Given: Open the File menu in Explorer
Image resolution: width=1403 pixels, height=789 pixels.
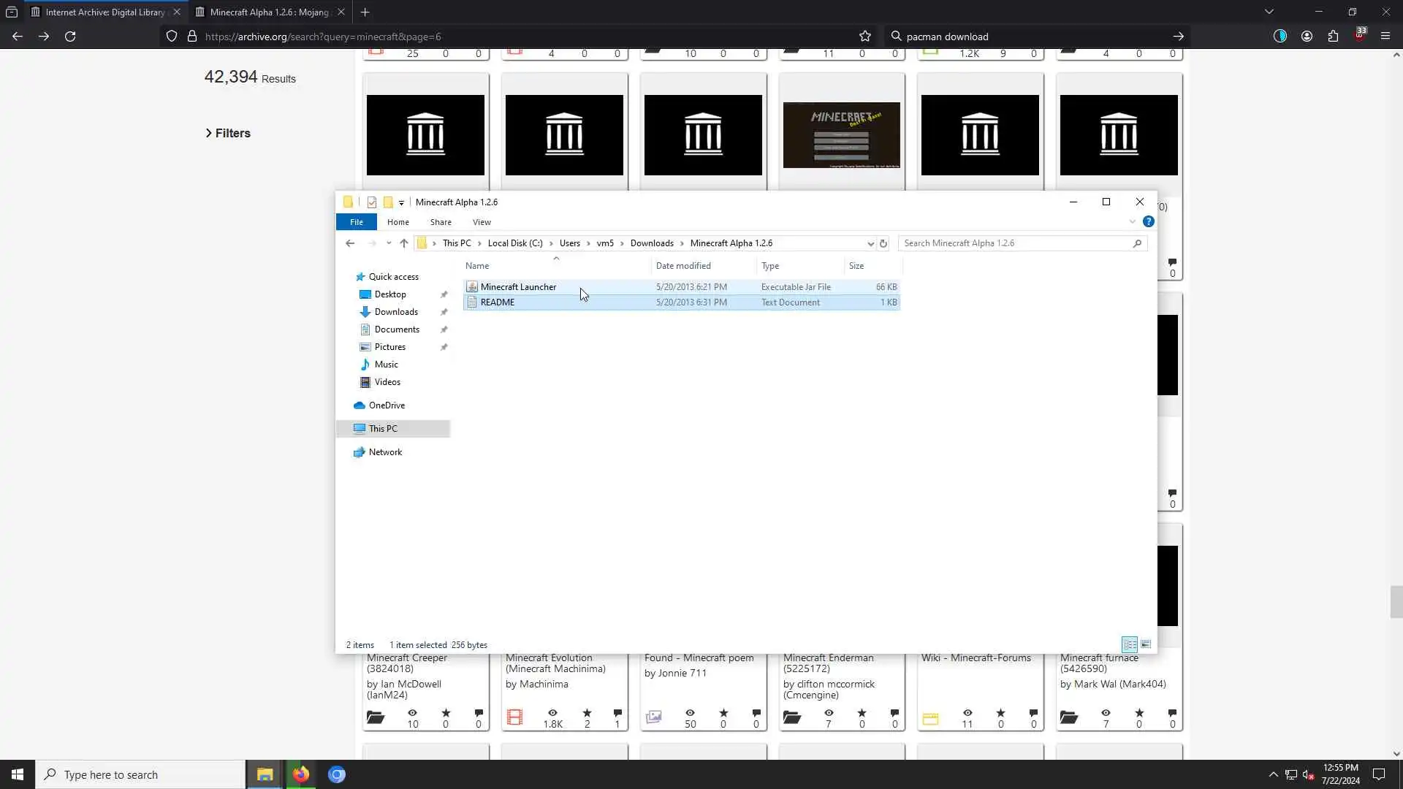Looking at the screenshot, I should pyautogui.click(x=357, y=222).
